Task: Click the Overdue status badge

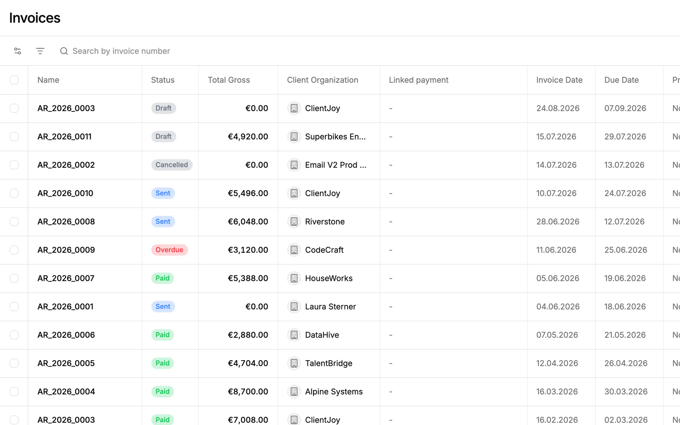Action: [x=169, y=250]
